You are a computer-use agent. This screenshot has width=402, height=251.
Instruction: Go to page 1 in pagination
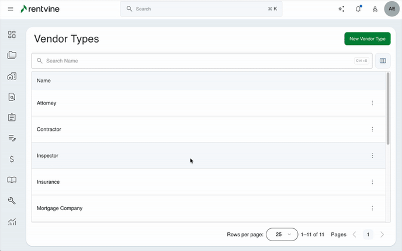[x=368, y=234]
